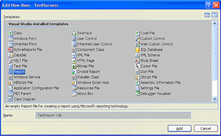Select the Windows Service template icon
The image size is (221, 136).
pyautogui.click(x=11, y=77)
